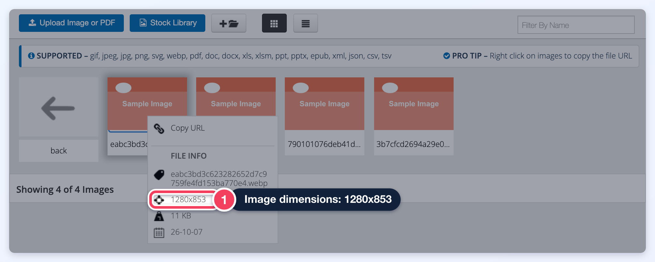Click the upload icon in Upload button

pos(32,22)
